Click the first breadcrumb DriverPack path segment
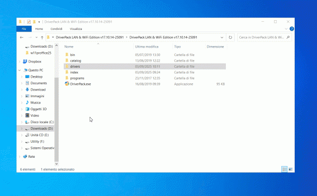This screenshot has width=317, height=196. [90, 37]
